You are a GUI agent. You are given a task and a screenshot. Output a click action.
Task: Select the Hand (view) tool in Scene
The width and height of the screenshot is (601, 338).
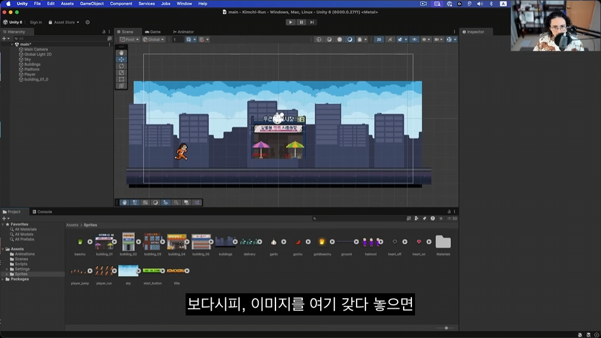[x=122, y=53]
